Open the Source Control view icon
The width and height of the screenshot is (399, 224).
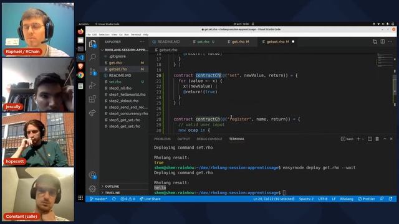(92, 72)
